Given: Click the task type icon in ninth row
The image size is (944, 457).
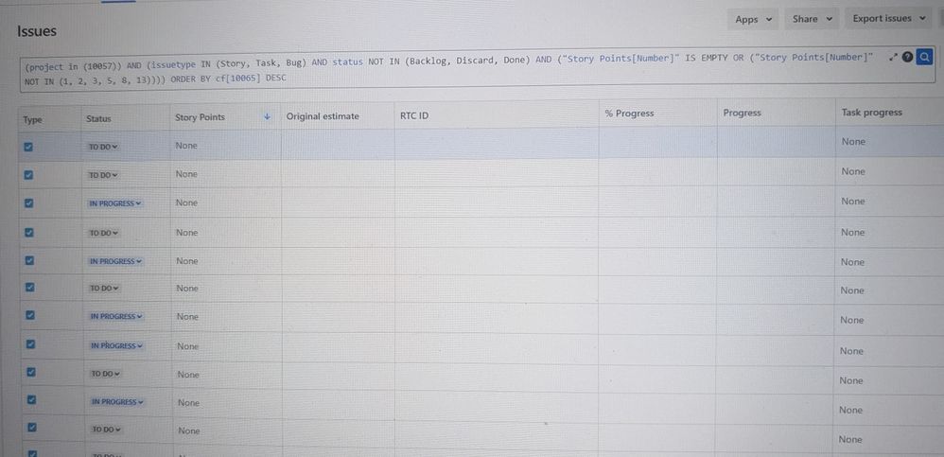Looking at the screenshot, I should tap(32, 373).
